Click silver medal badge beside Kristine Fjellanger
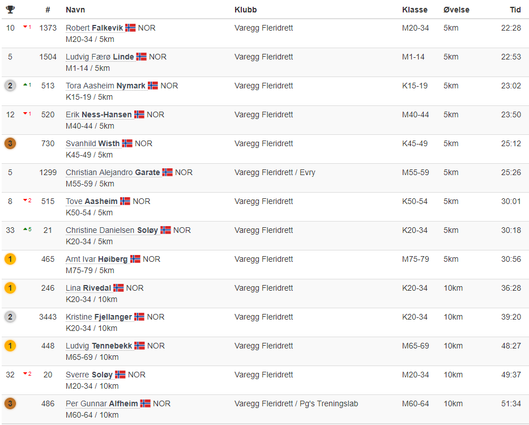Image resolution: width=529 pixels, height=425 pixels. [x=10, y=317]
